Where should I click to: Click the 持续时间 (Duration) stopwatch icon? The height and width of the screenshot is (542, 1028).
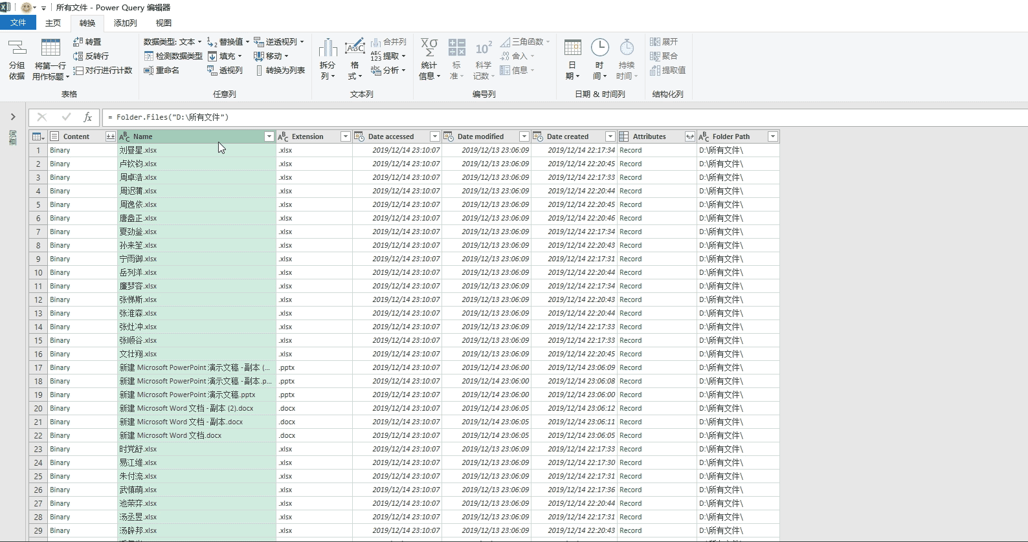coord(627,48)
